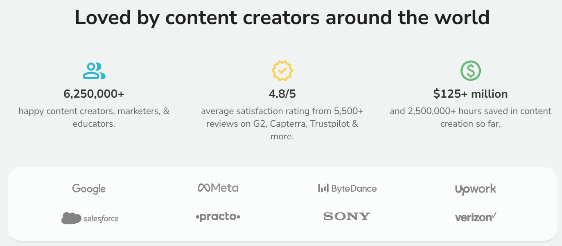Click the ByteDance logo
Image resolution: width=562 pixels, height=246 pixels.
347,188
